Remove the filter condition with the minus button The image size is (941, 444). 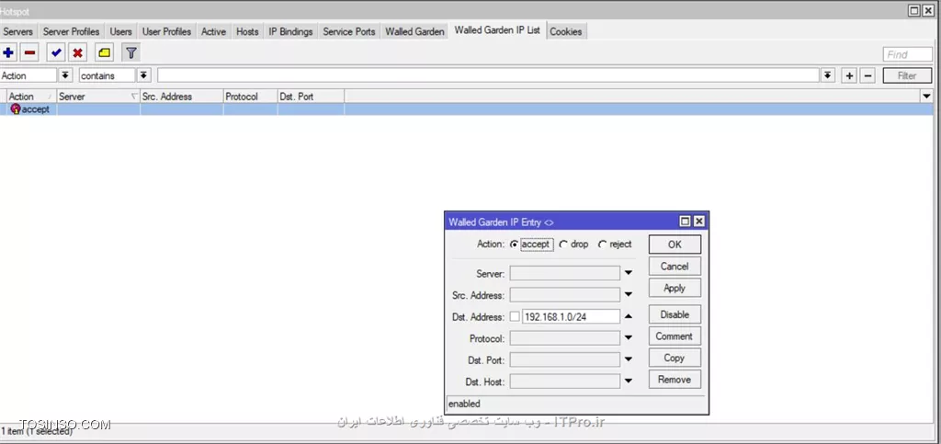867,75
